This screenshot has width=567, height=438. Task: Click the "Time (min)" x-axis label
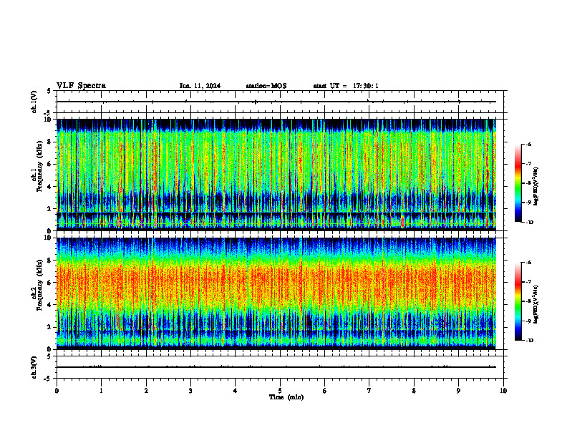[286, 397]
